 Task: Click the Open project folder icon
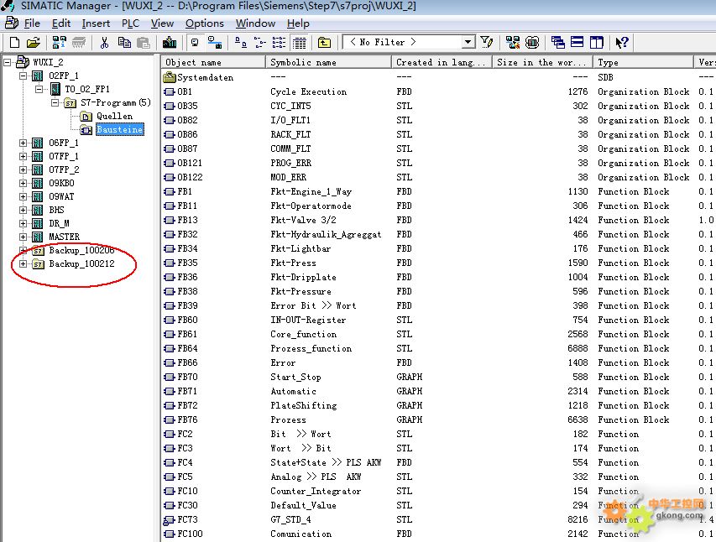coord(34,43)
